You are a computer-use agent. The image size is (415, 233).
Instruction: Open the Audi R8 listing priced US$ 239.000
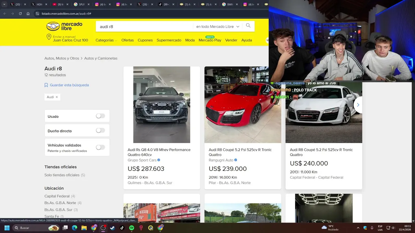240,152
